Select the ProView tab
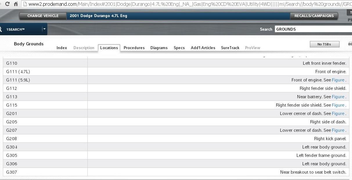Screen dimensions: 352x180 tap(252, 48)
